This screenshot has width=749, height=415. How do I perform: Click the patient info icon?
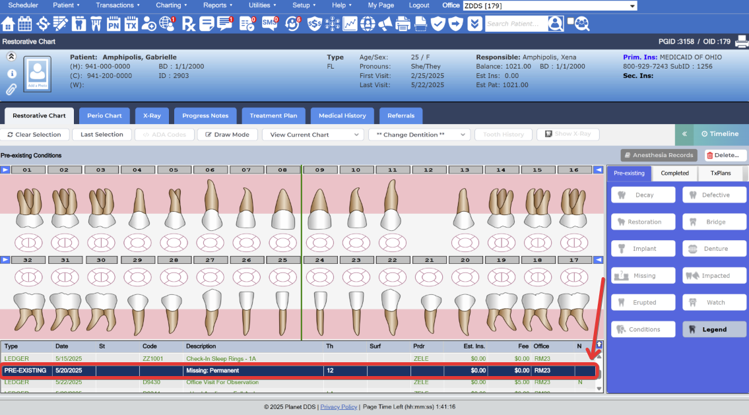coord(11,73)
